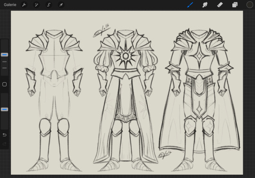Click the greyed Redo arrow

click(5, 144)
